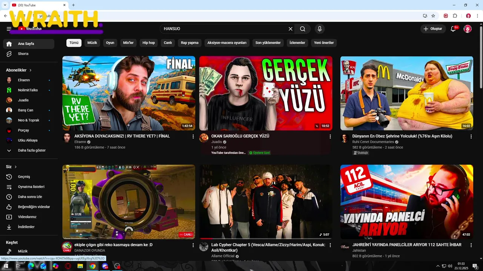Select the Tümü filter chip
Screen dimensions: 483x271
[74, 43]
